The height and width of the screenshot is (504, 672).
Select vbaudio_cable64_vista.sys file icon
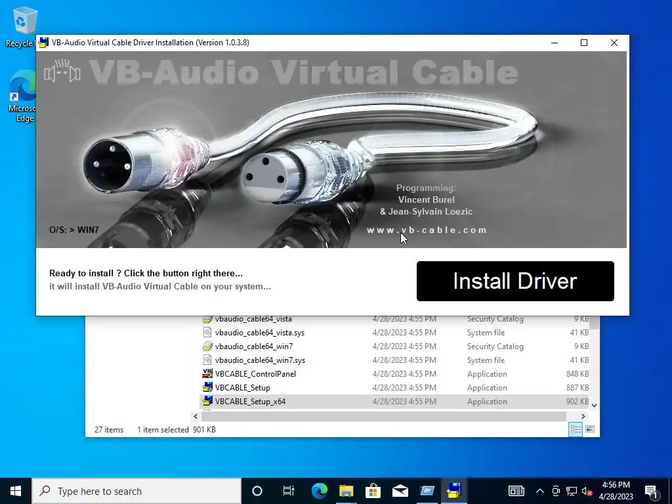[207, 333]
